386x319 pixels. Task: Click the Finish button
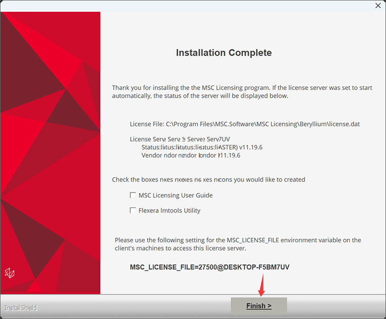coord(259,306)
